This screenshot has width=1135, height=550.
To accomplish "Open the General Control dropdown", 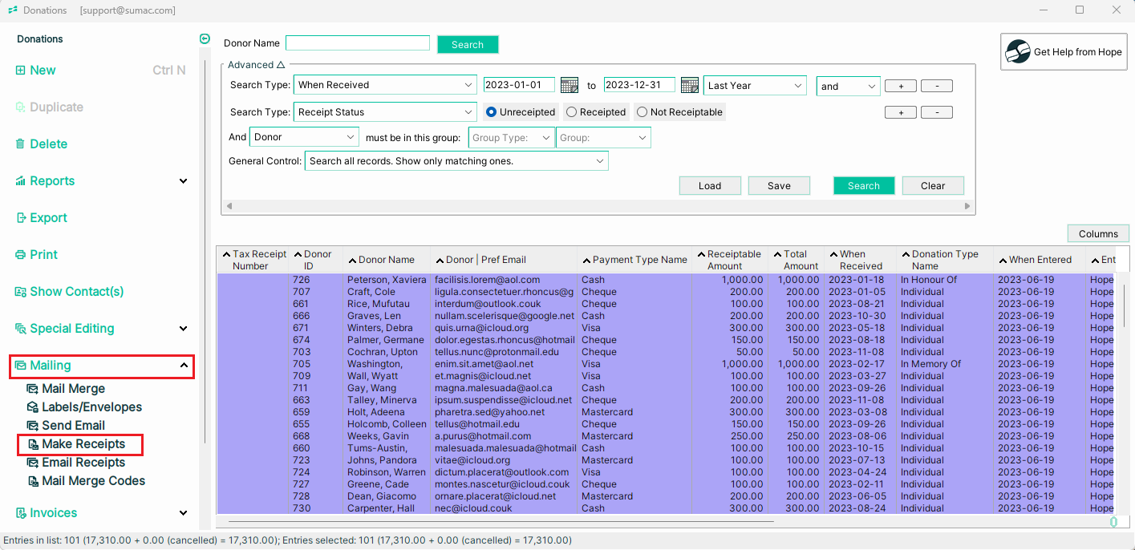I will (x=456, y=161).
